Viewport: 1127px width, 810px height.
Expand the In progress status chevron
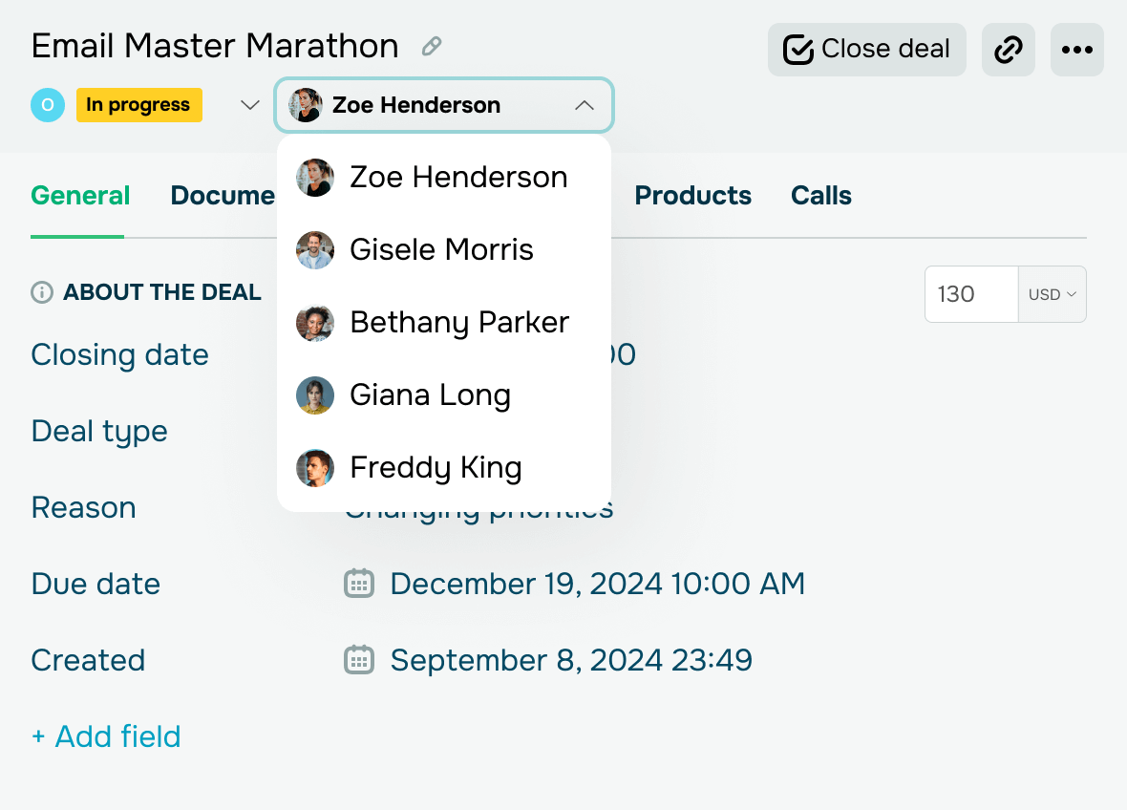click(249, 105)
